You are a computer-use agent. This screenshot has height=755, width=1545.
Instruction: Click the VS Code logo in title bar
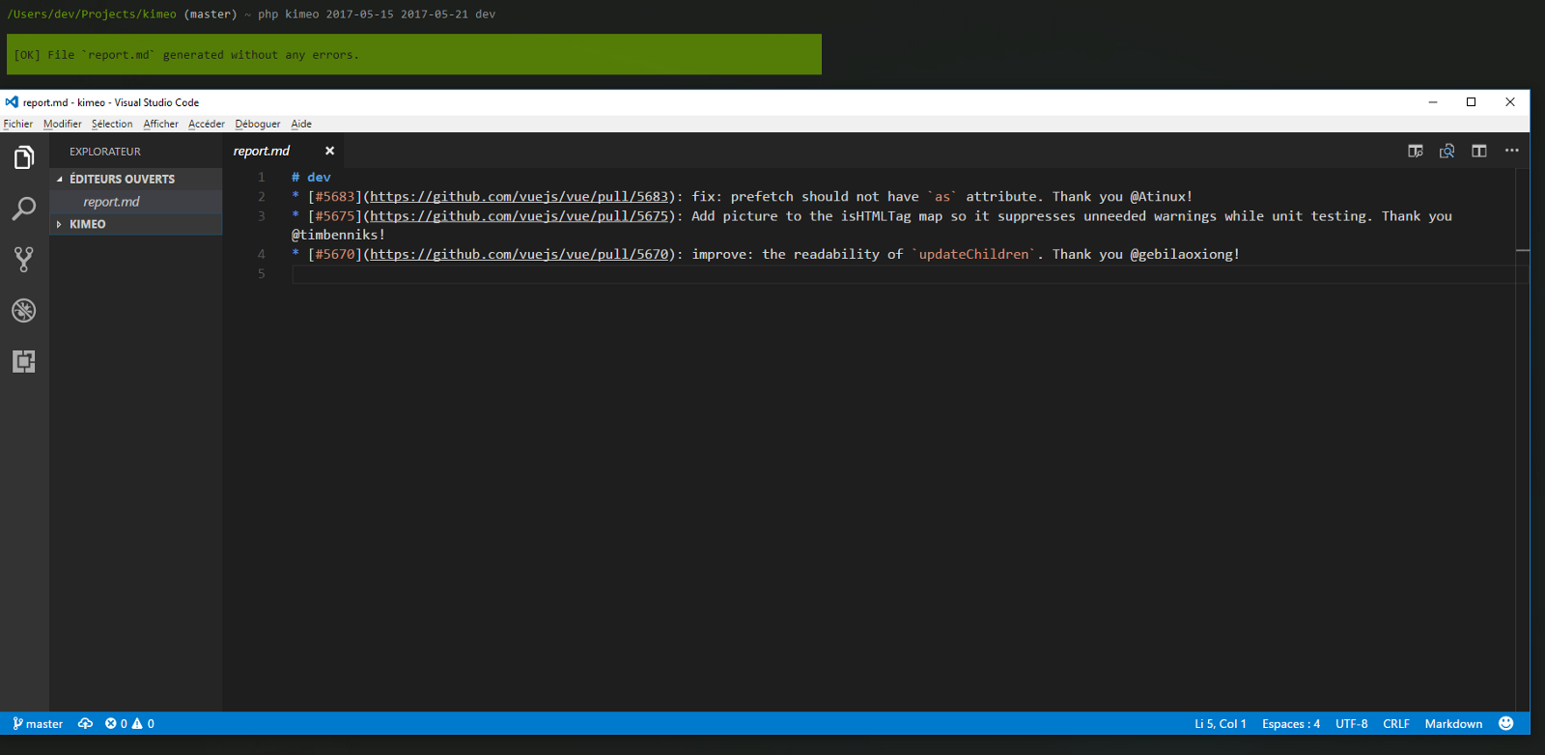pos(12,101)
